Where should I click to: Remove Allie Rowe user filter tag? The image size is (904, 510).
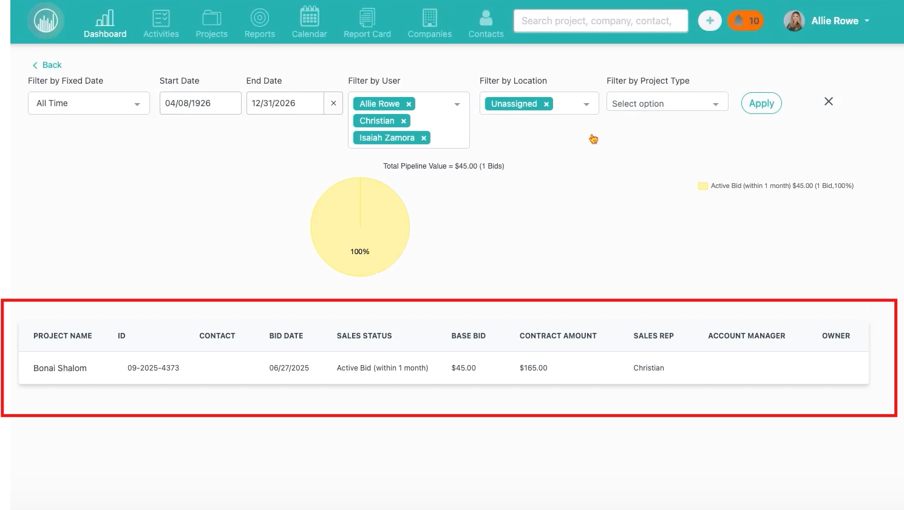click(409, 104)
